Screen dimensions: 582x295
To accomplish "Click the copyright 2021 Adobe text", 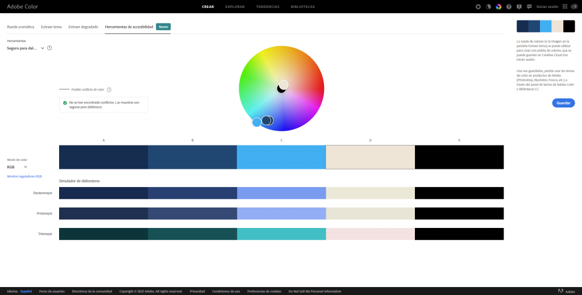I will point(151,291).
